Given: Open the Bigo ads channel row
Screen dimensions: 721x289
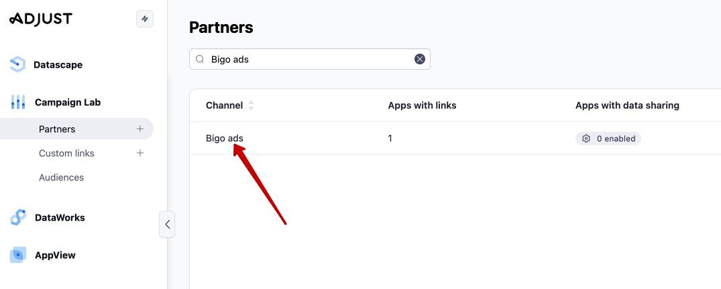Looking at the screenshot, I should [x=455, y=138].
